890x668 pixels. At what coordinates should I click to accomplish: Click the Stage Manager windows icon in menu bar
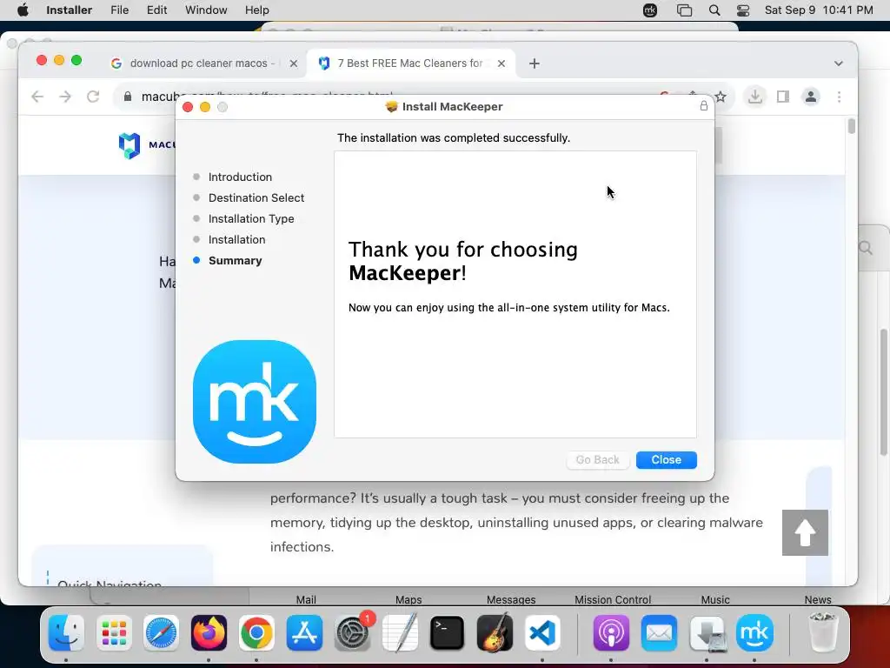pos(685,10)
